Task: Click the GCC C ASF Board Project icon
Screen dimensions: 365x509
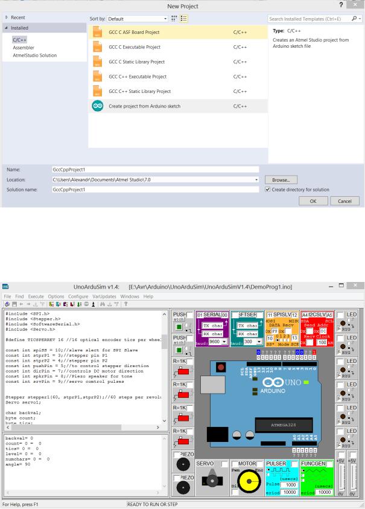Action: coord(98,32)
